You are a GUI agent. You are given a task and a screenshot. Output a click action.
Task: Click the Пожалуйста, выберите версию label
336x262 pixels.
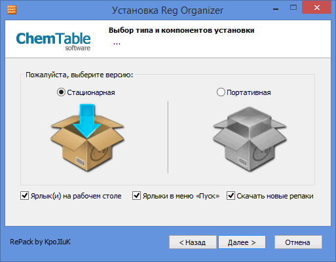click(79, 75)
